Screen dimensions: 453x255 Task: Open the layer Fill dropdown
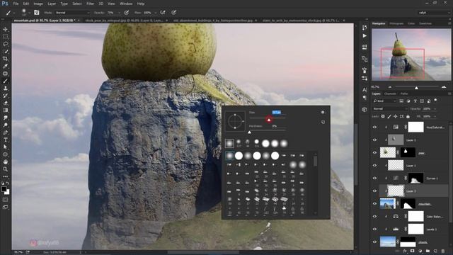[435, 116]
